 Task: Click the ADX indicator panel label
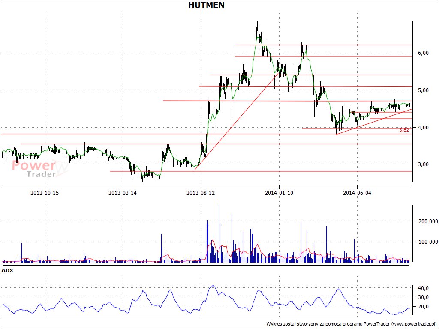coord(7,271)
